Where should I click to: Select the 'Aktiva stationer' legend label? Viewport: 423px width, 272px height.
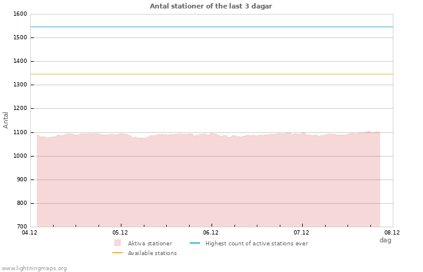click(x=150, y=244)
